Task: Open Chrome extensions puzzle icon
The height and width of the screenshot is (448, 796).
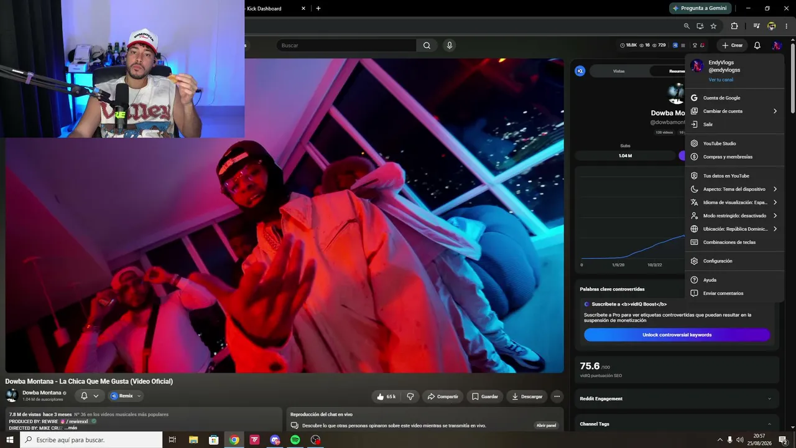Action: click(734, 26)
